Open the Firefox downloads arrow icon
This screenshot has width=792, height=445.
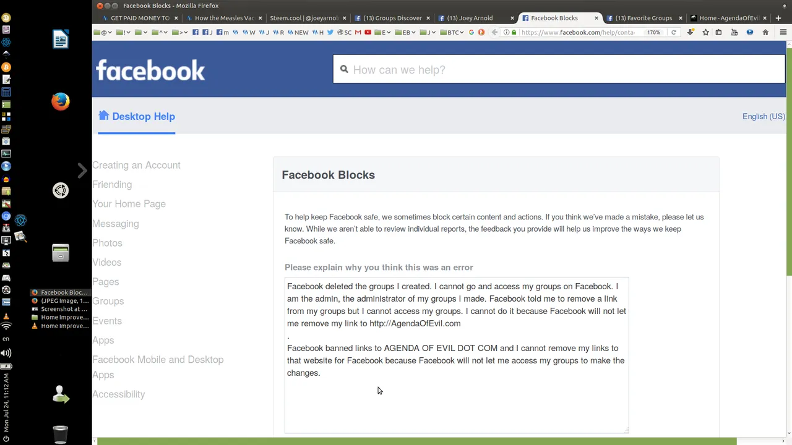[x=690, y=32]
